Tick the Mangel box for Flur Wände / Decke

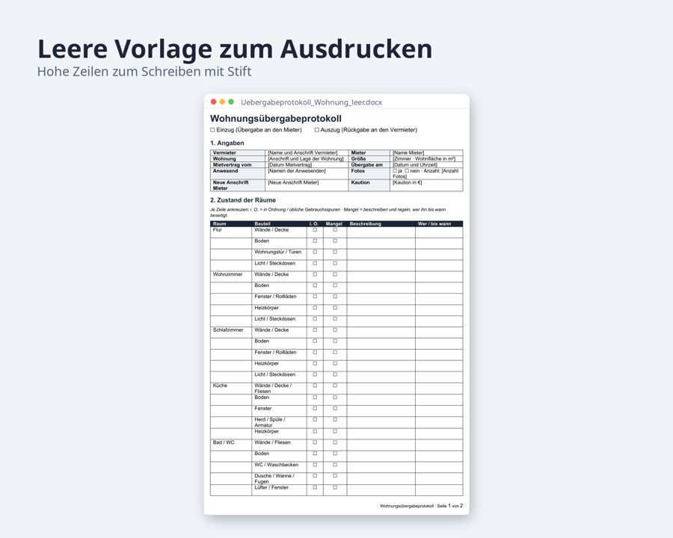click(335, 230)
